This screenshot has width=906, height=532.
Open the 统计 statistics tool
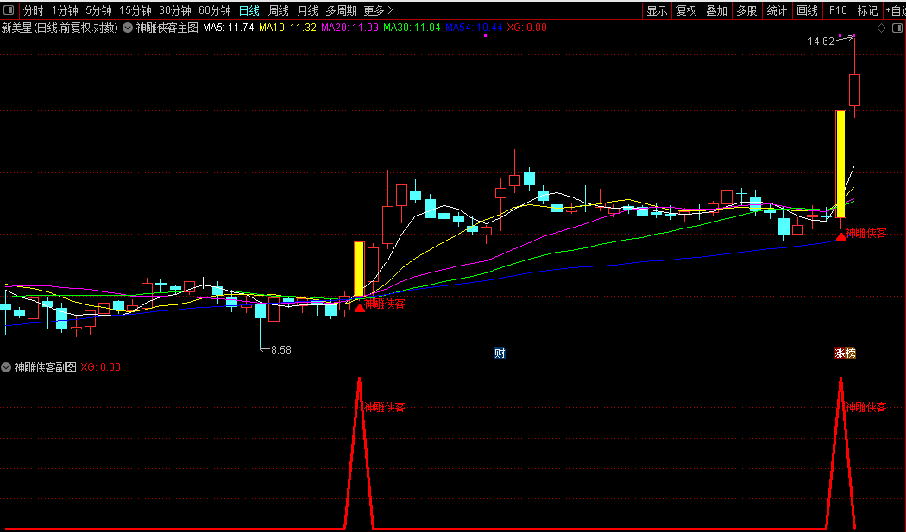point(777,10)
